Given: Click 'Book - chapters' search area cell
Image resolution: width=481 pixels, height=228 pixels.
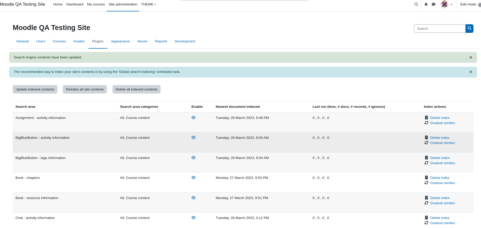Looking at the screenshot, I should [28, 178].
